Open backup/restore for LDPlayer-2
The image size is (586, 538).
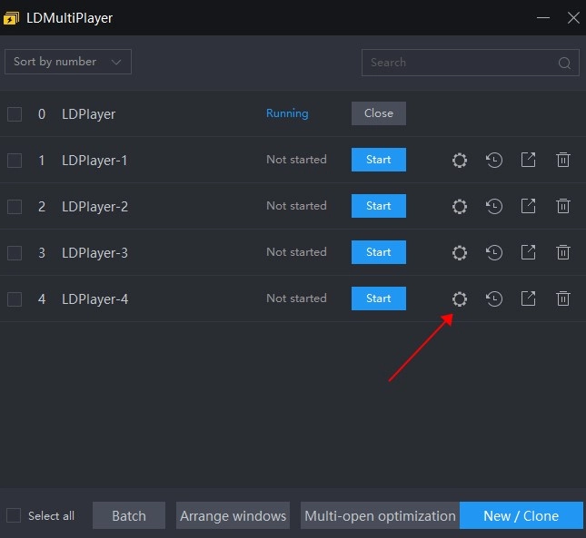(494, 206)
